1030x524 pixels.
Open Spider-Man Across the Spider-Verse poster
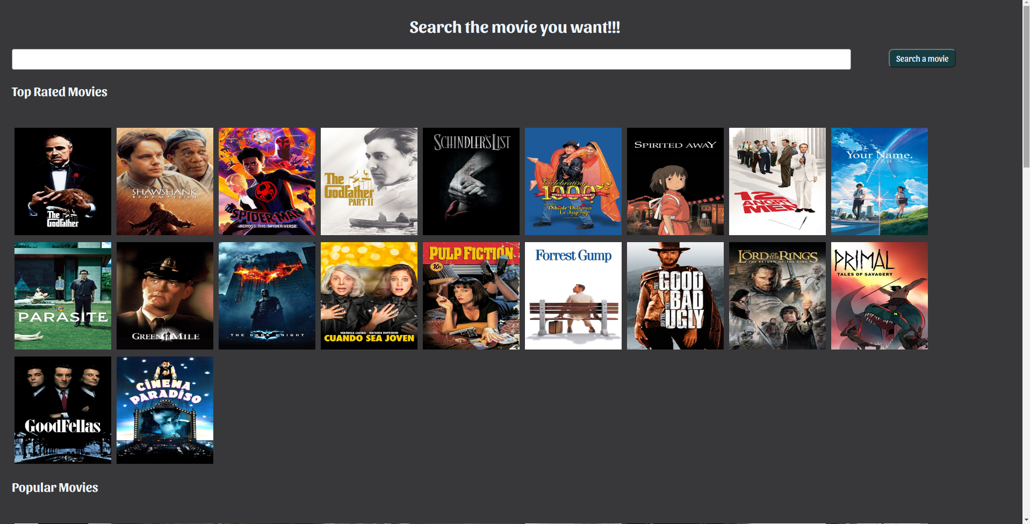pos(267,181)
